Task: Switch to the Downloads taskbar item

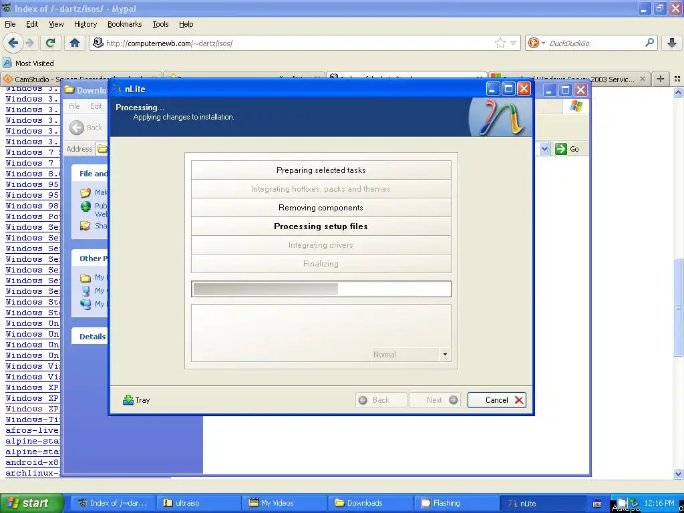Action: 369,503
